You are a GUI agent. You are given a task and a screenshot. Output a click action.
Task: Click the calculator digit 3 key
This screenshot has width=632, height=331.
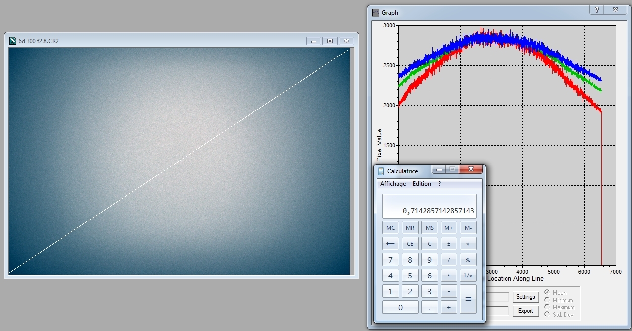[429, 291]
